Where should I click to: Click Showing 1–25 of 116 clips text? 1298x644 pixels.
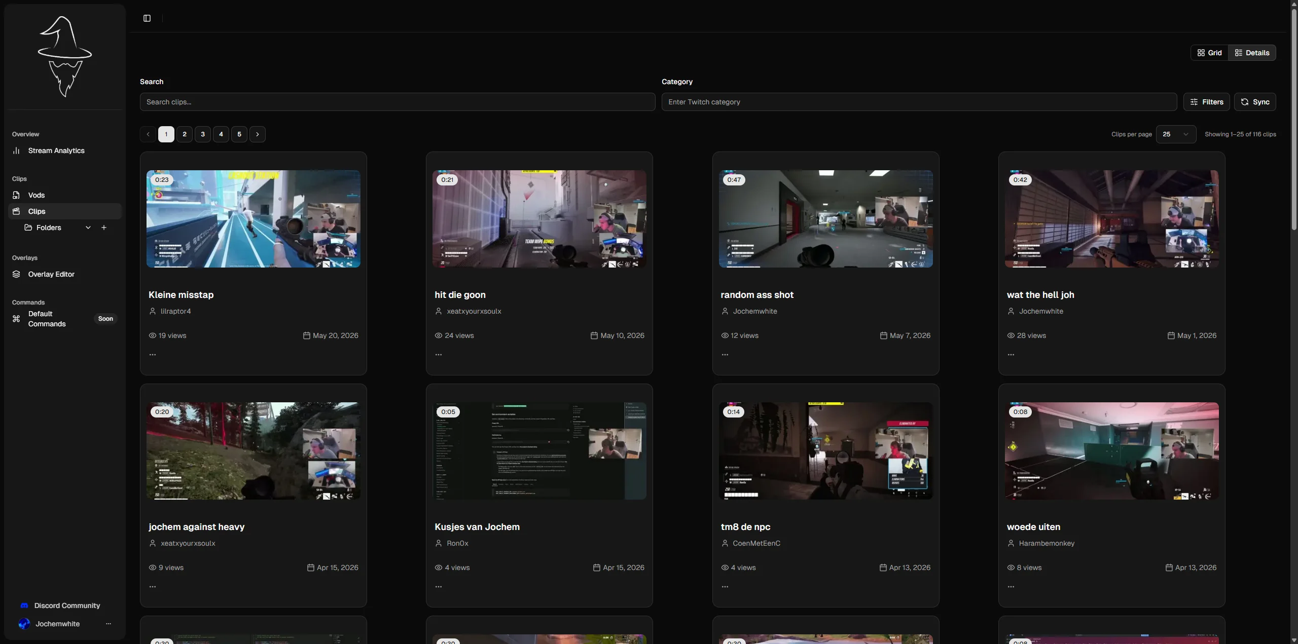(1240, 134)
